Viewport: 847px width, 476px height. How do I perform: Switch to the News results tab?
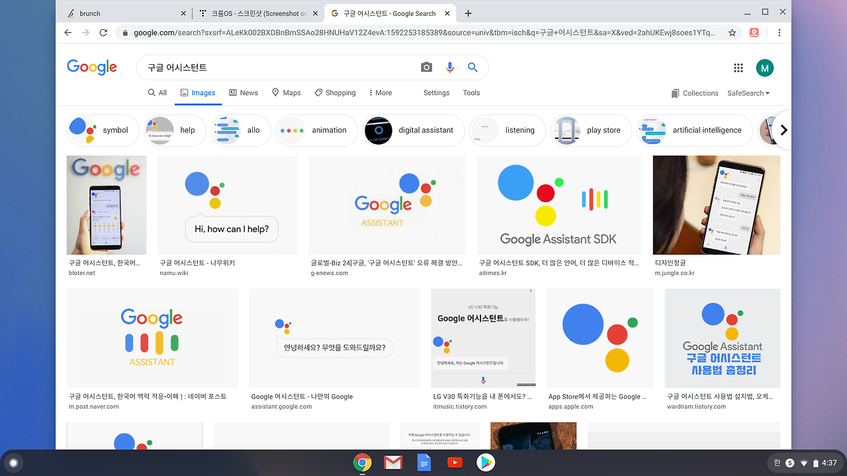pyautogui.click(x=244, y=93)
